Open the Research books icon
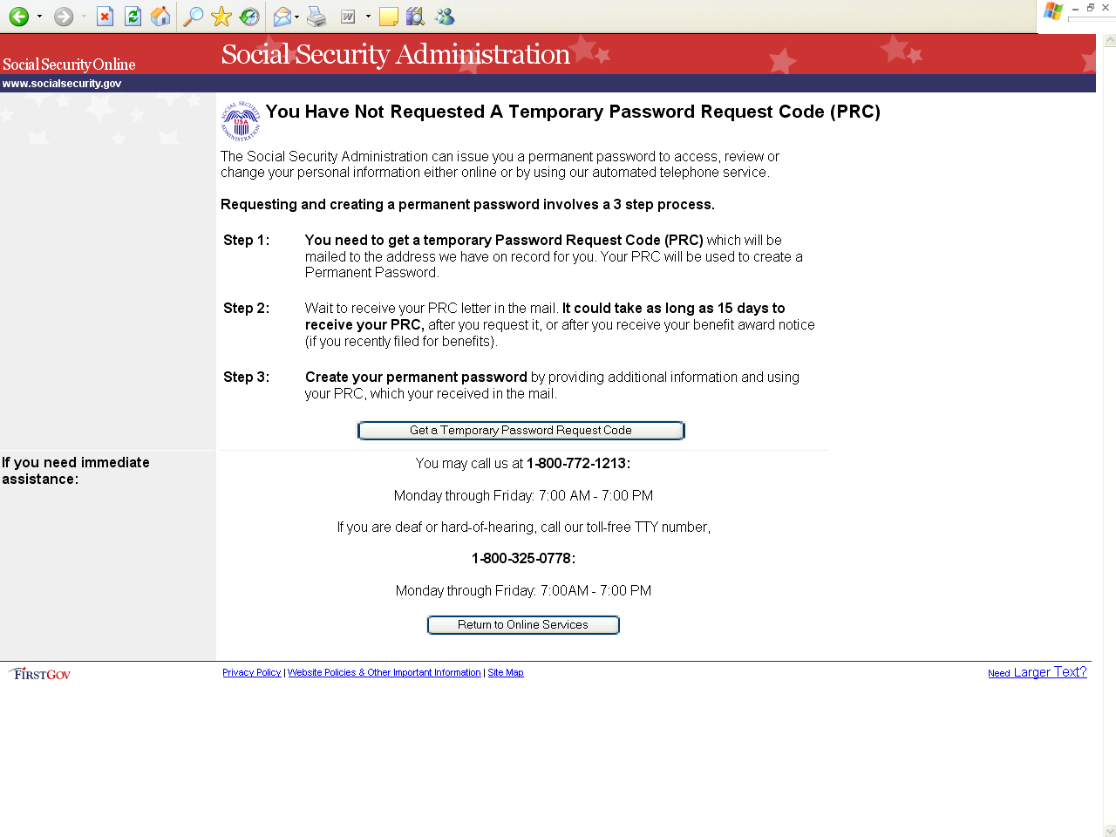Image resolution: width=1116 pixels, height=837 pixels. [416, 17]
